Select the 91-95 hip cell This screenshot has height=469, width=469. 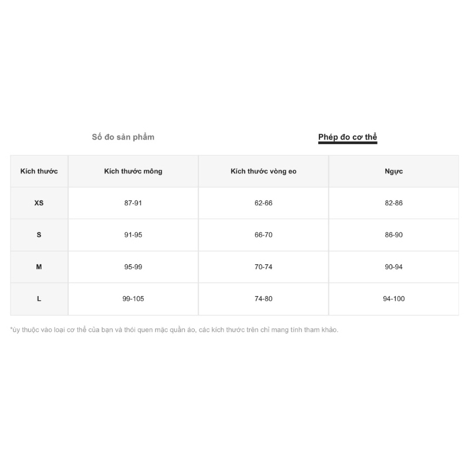pyautogui.click(x=133, y=235)
